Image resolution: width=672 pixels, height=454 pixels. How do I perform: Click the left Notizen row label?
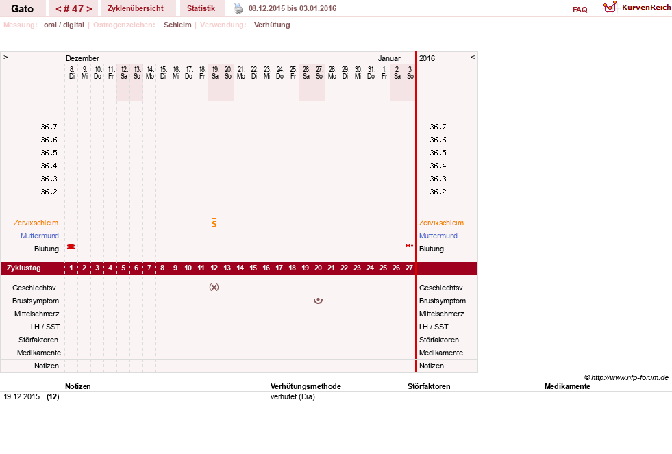pos(47,366)
